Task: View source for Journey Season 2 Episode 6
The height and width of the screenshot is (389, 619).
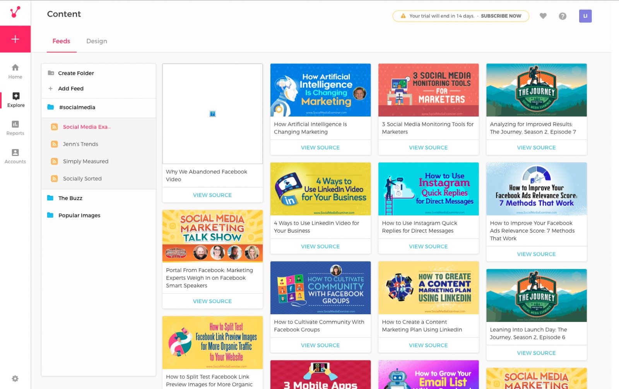Action: 536,353
